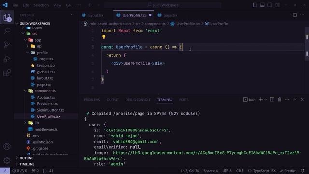This screenshot has width=309, height=174.
Task: Open the Manage gear icon
Action: tap(7, 160)
